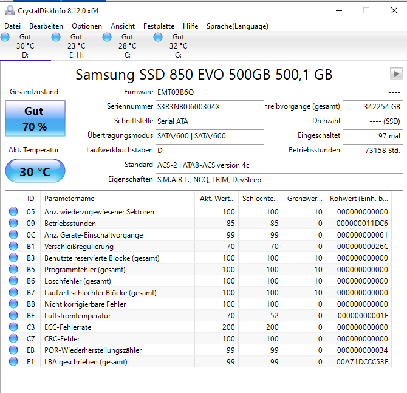Click the Drehzahl value ---- (SSD)

click(372, 121)
